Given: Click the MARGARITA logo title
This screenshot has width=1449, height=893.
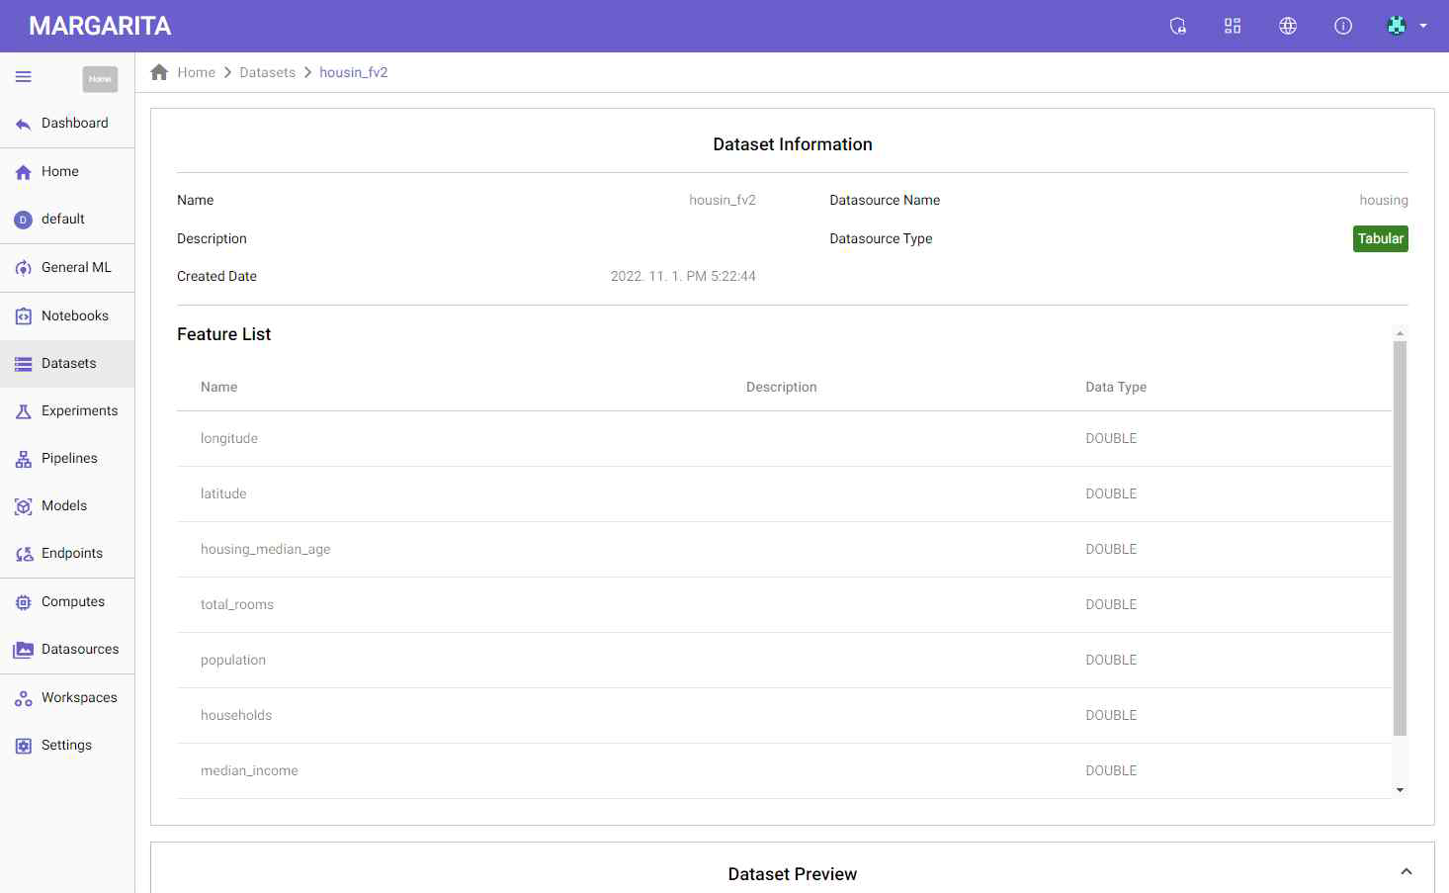Looking at the screenshot, I should pyautogui.click(x=100, y=26).
